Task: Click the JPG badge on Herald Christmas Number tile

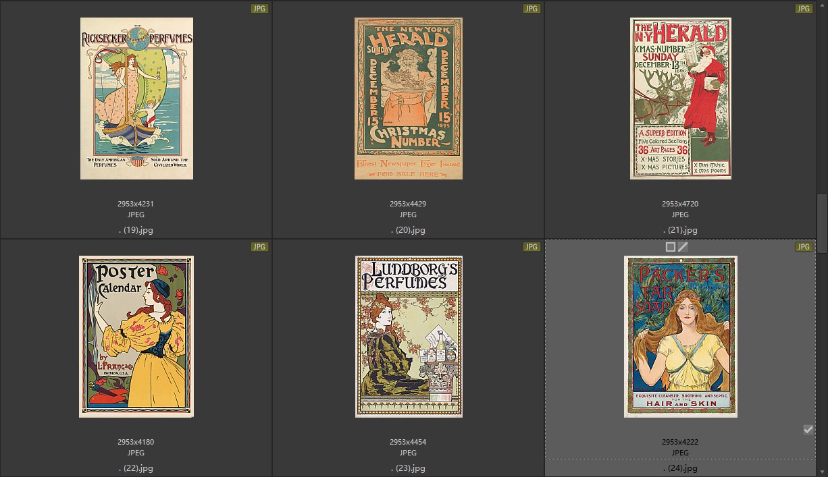Action: coord(532,9)
